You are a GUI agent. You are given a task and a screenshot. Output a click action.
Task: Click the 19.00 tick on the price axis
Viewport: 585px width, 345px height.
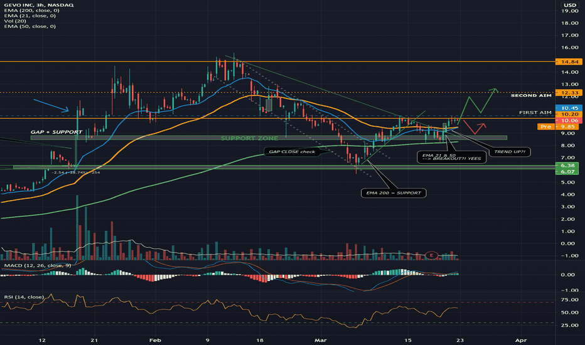coord(570,11)
